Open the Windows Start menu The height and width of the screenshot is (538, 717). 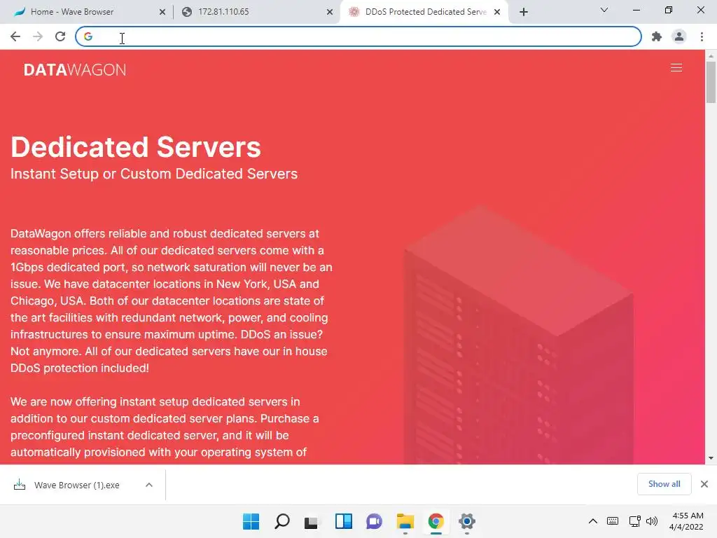(x=251, y=521)
